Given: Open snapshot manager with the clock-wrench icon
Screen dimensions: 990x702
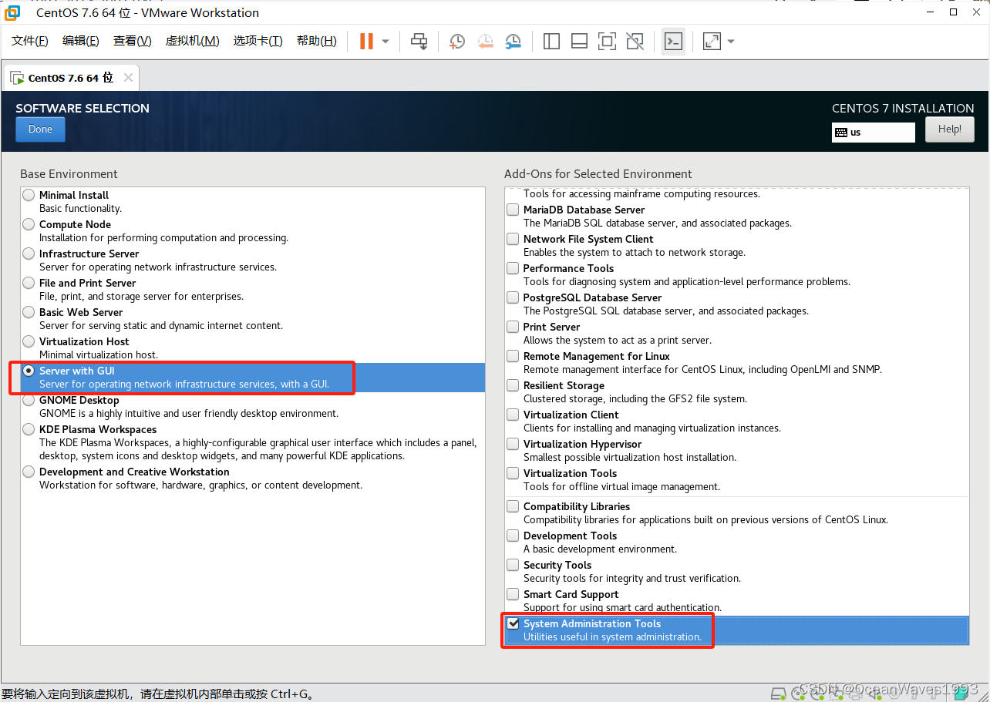Looking at the screenshot, I should click(x=513, y=41).
